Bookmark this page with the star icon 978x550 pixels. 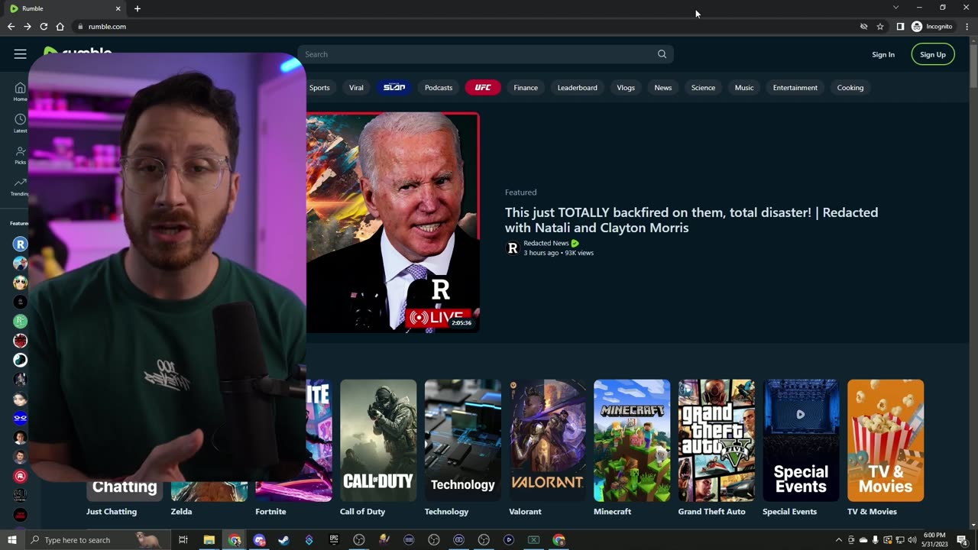pyautogui.click(x=880, y=27)
